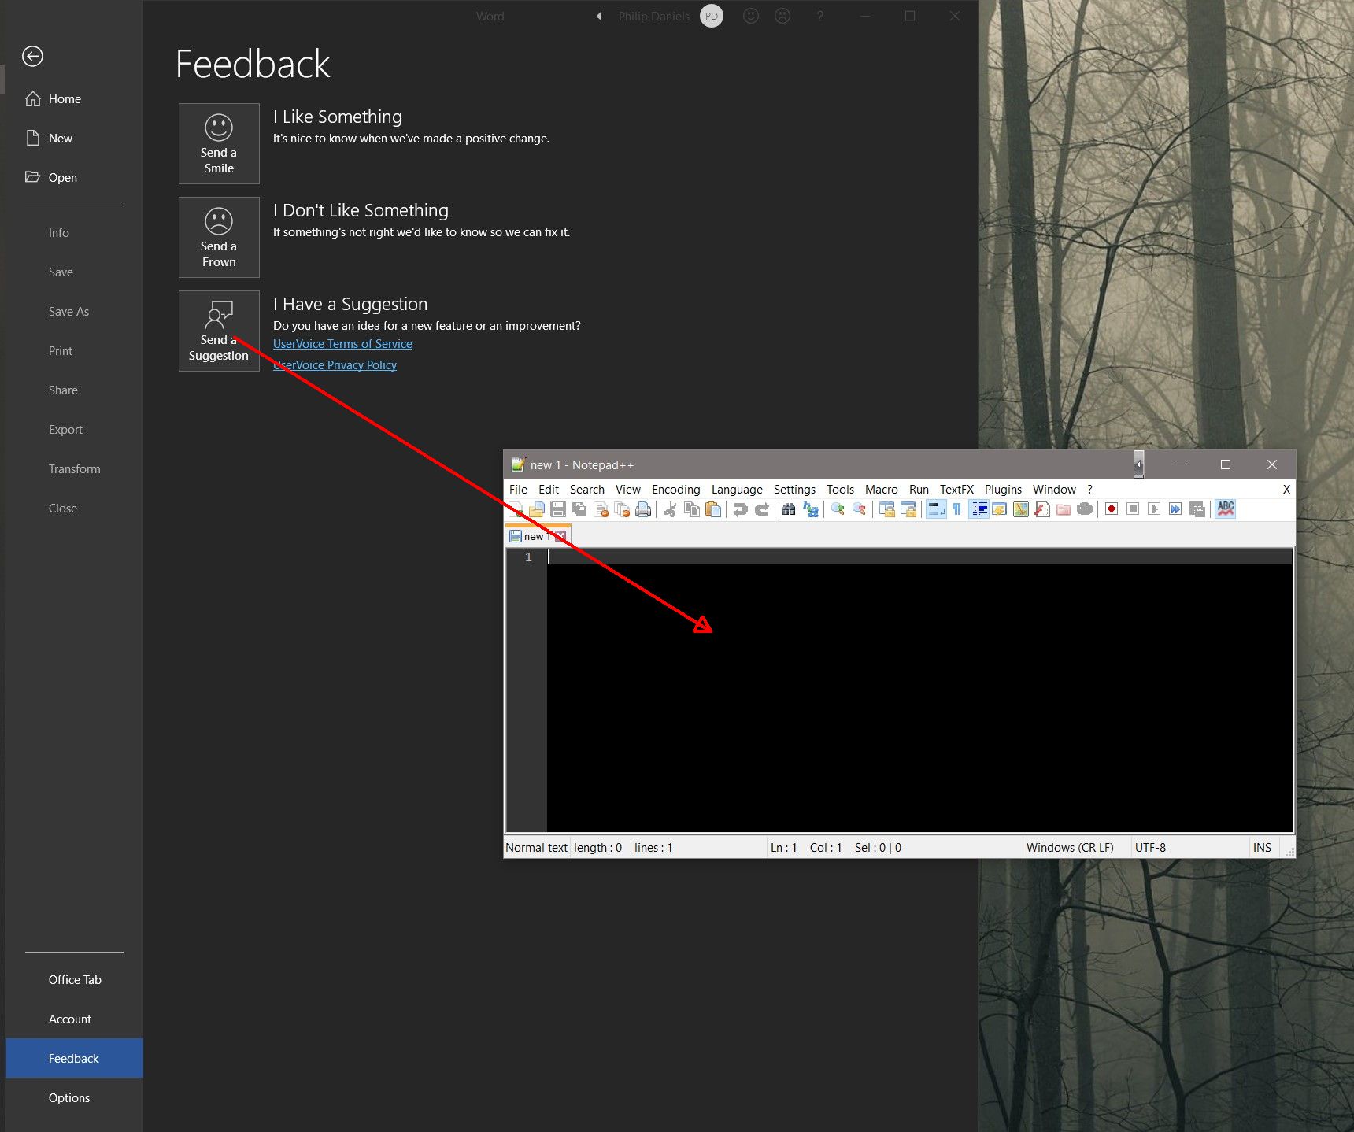Click the Philip Daniels account name in Word
1354x1132 pixels.
tap(653, 16)
